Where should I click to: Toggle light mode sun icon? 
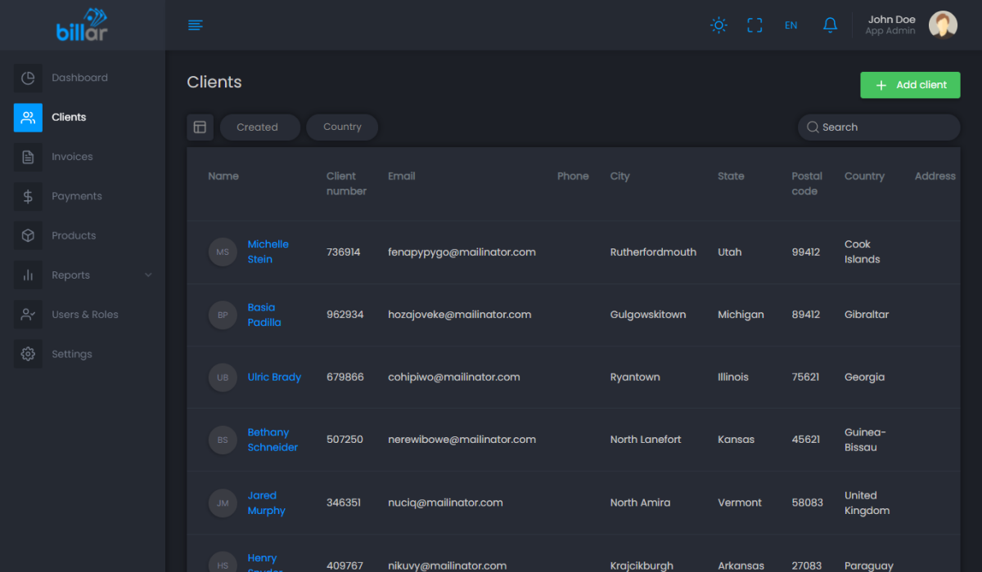[x=718, y=25]
